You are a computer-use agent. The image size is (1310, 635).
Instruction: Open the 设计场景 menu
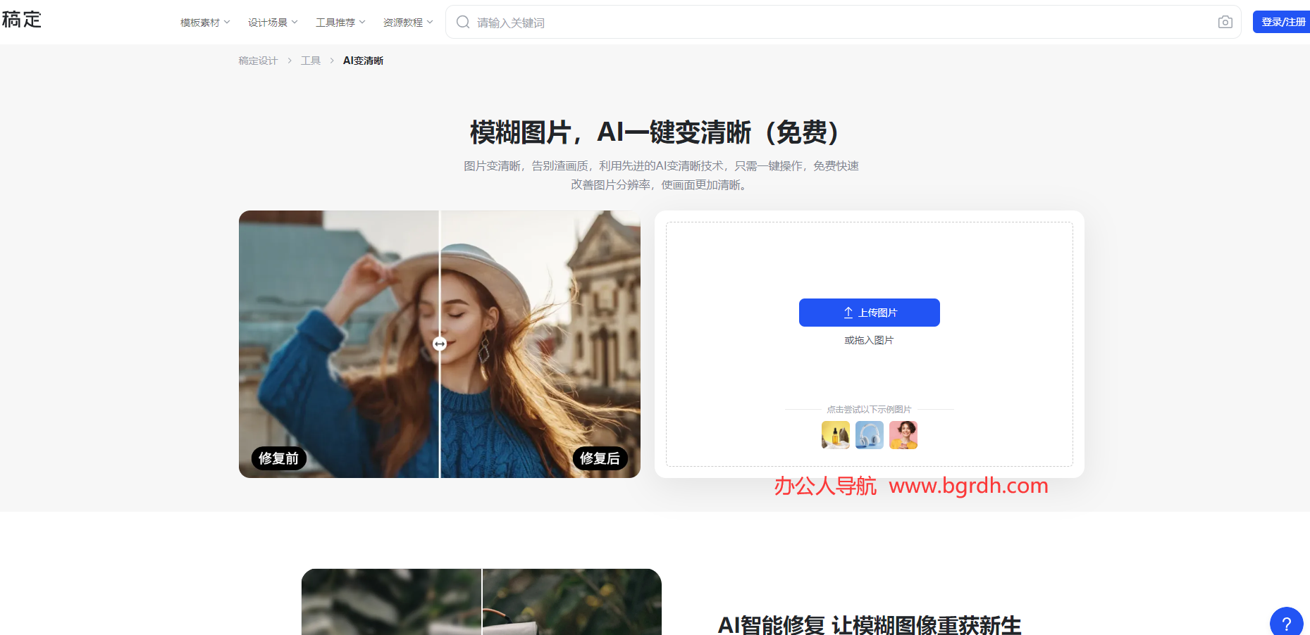pyautogui.click(x=273, y=23)
